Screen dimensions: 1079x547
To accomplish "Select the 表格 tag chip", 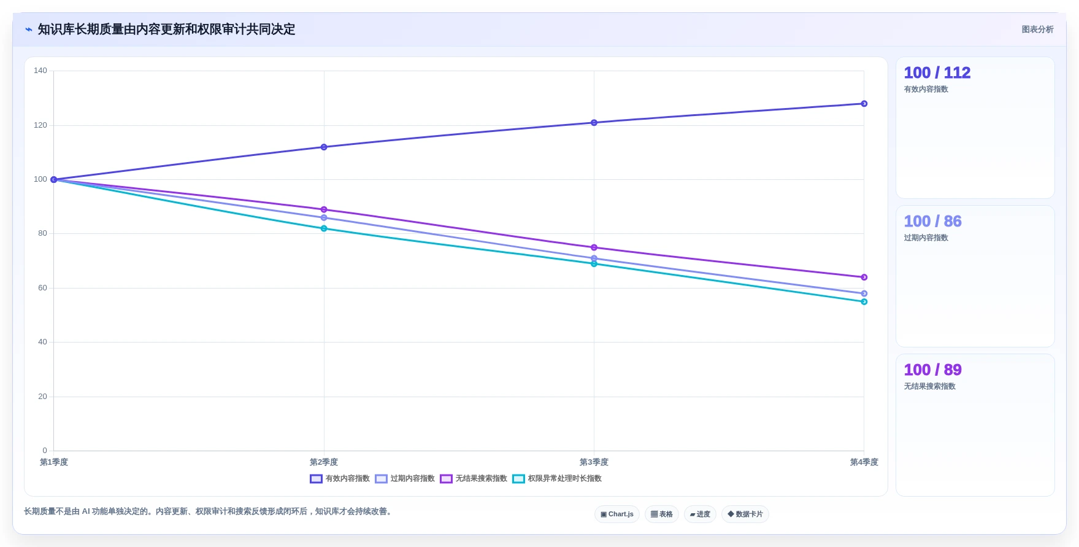I will [662, 514].
